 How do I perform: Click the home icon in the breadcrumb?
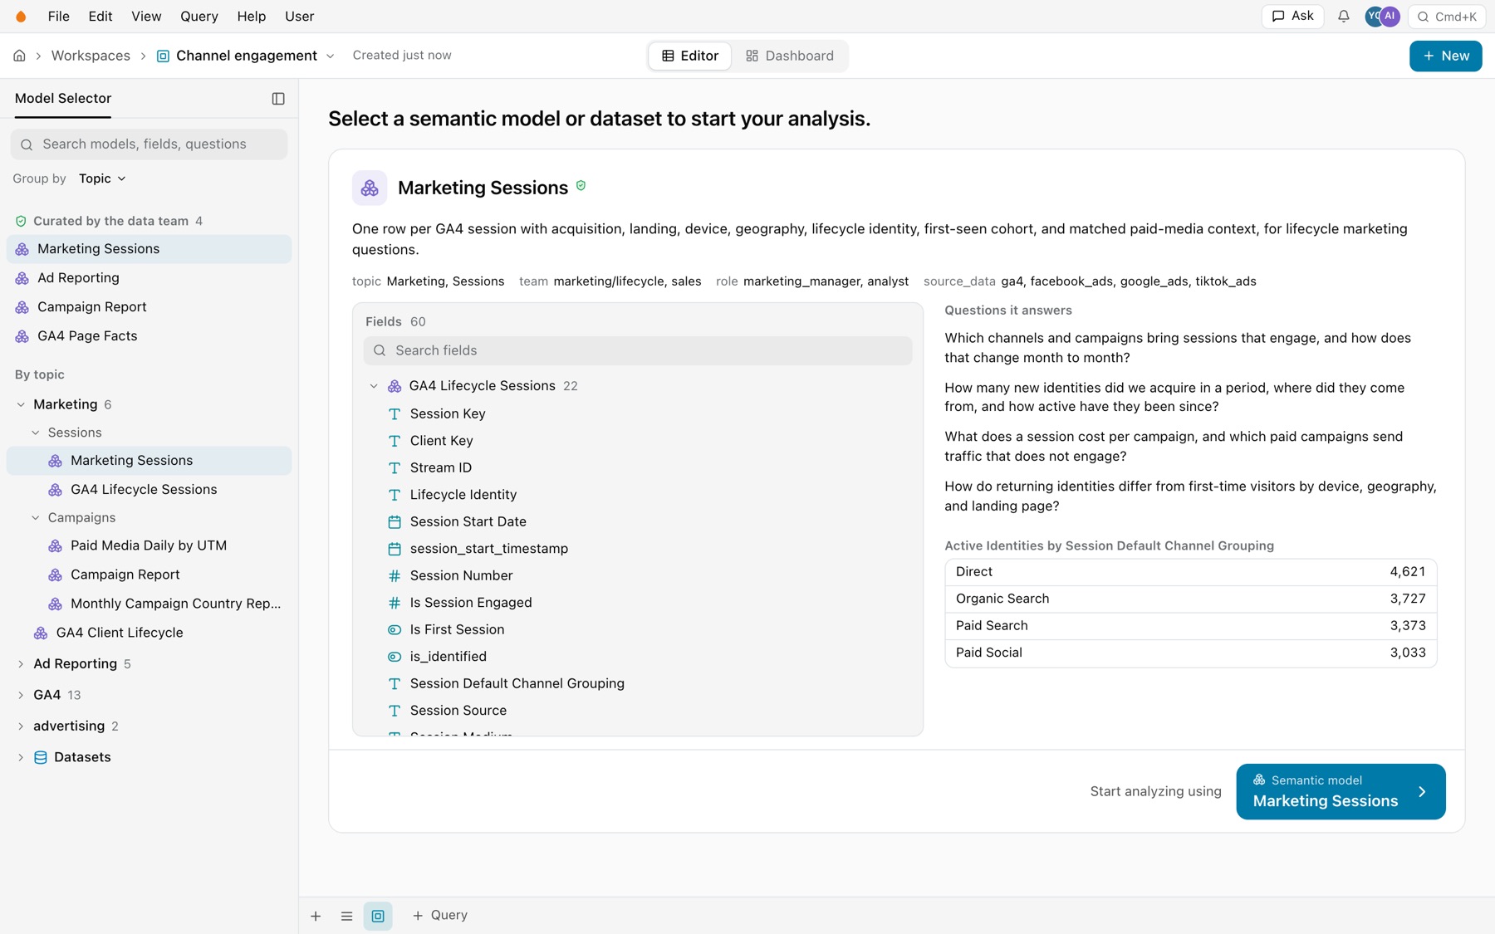point(19,56)
